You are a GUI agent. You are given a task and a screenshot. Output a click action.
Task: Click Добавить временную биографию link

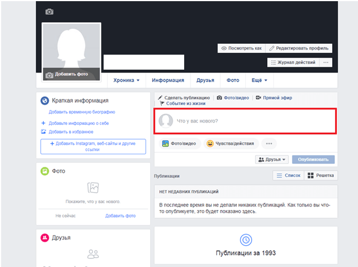coord(82,112)
